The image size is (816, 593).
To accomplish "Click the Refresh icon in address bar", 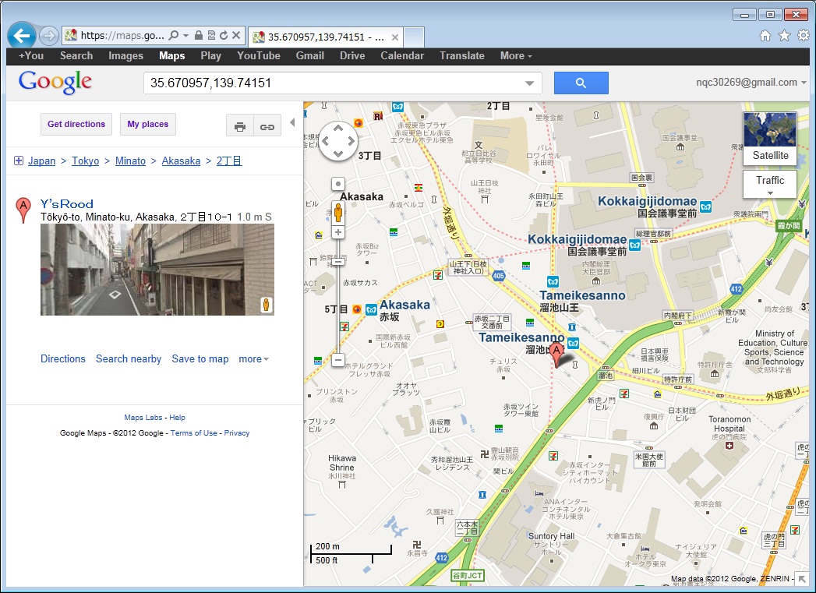I will click(224, 35).
